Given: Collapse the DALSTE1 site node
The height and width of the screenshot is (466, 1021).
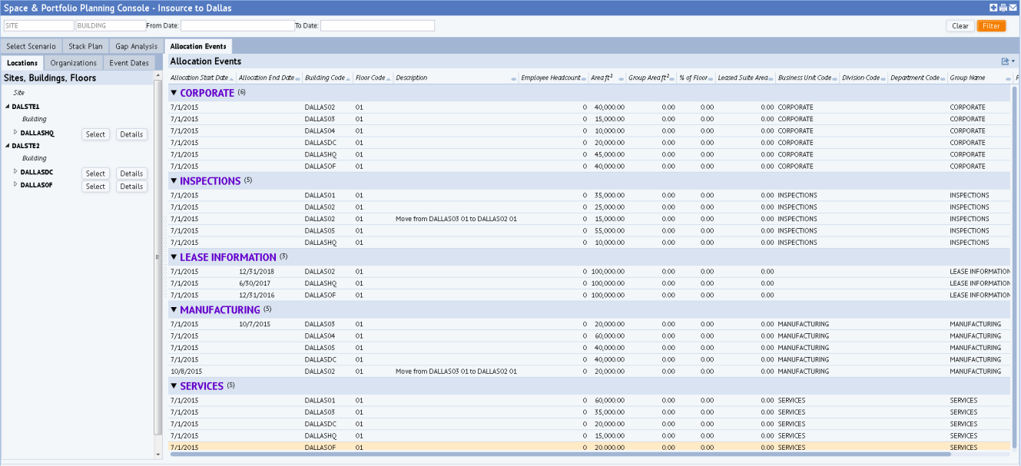Looking at the screenshot, I should pos(8,107).
